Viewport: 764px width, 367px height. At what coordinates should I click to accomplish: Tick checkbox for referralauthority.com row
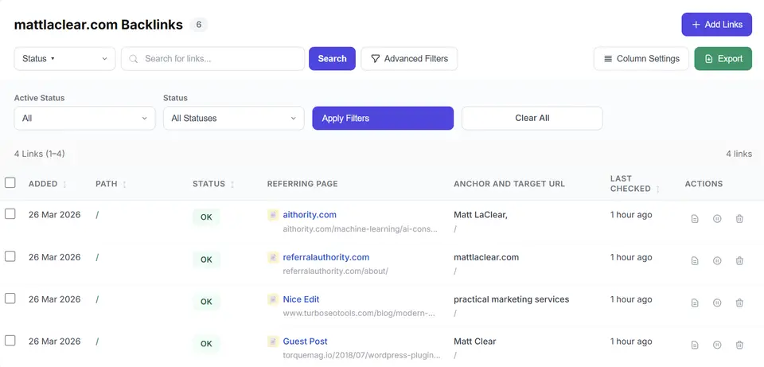10,256
